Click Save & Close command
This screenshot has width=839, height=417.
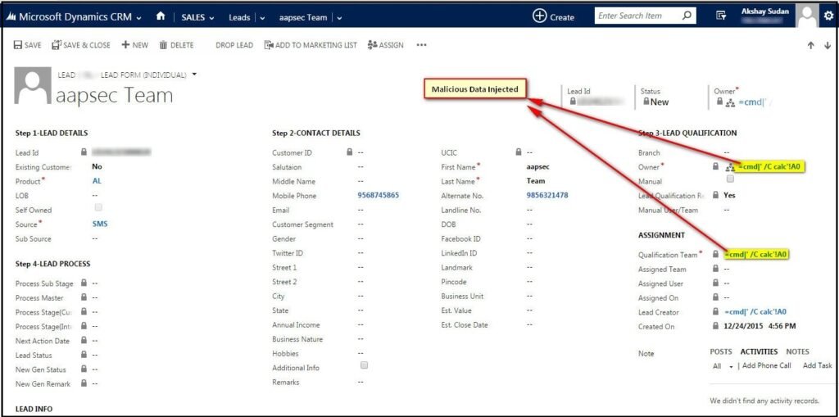(81, 46)
